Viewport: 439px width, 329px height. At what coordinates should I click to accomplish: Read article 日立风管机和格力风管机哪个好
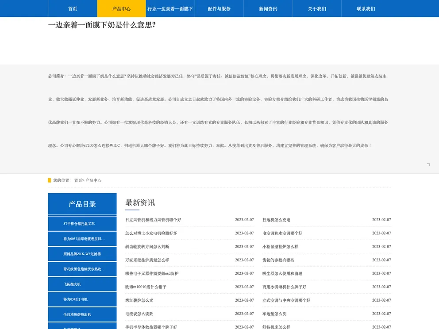[x=153, y=220]
